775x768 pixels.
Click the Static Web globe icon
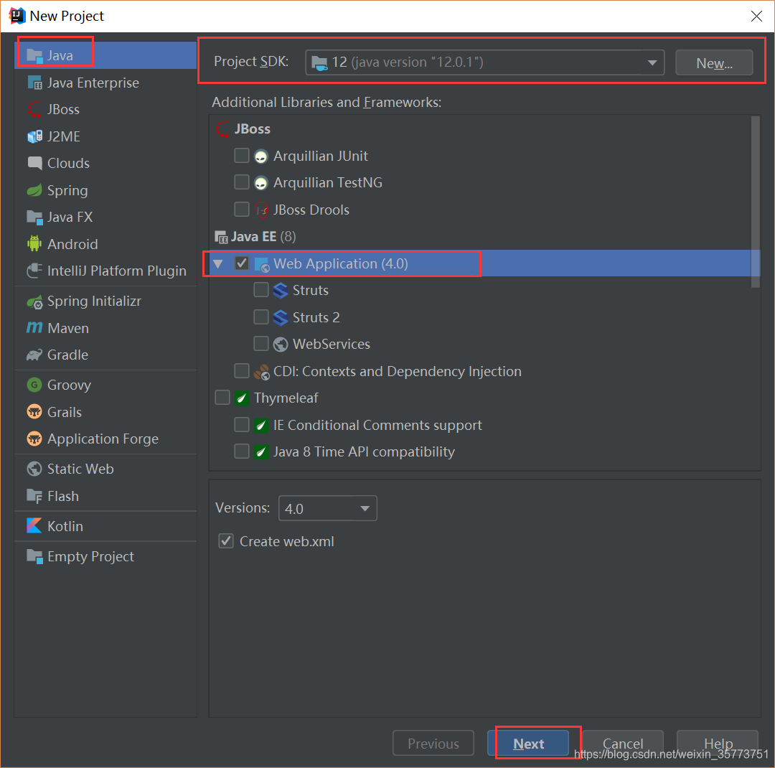tap(34, 469)
